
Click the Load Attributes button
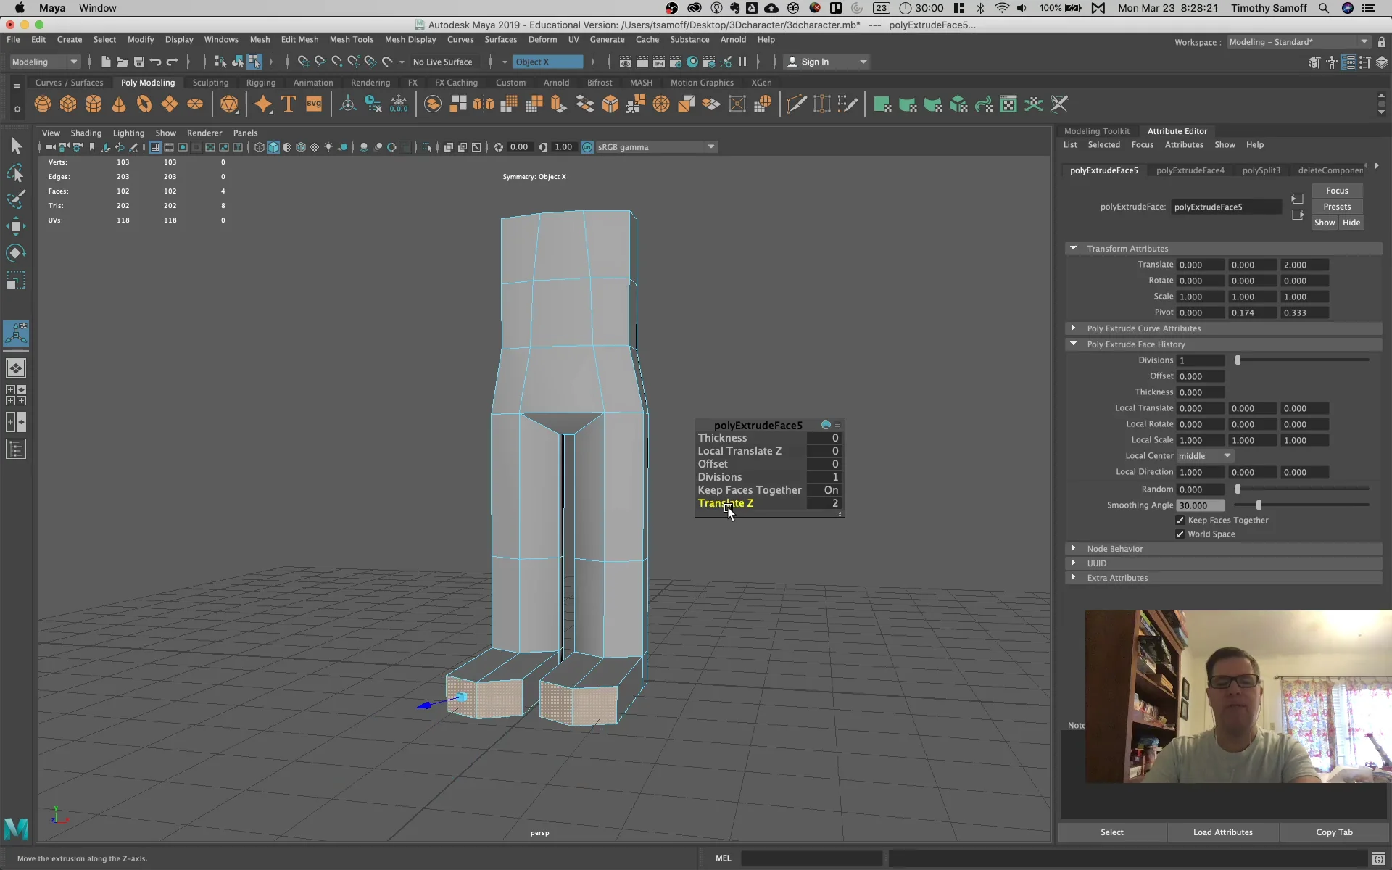click(1222, 832)
